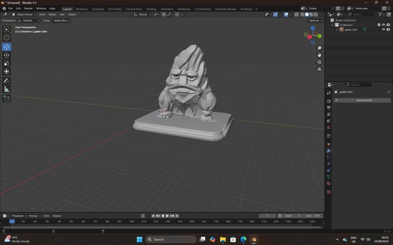Expand the galeb duhr tree item
Screen dimensions: 393x245
click(x=337, y=29)
